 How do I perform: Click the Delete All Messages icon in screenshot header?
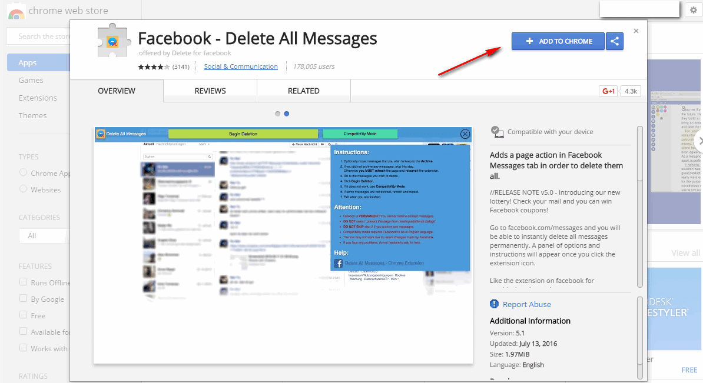click(x=101, y=134)
